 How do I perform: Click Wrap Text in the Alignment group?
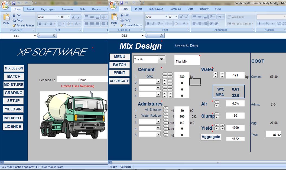pyautogui.click(x=235, y=17)
